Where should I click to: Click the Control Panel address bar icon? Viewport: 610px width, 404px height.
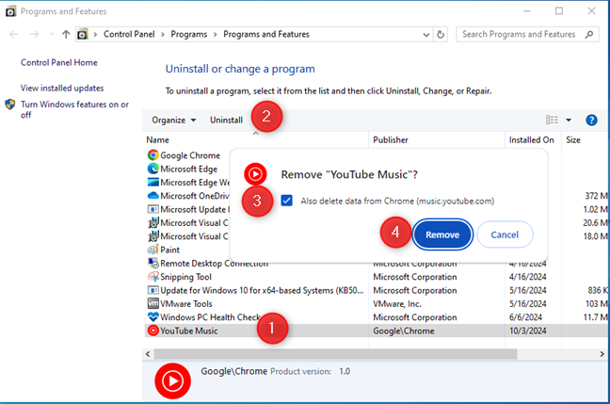(x=83, y=35)
